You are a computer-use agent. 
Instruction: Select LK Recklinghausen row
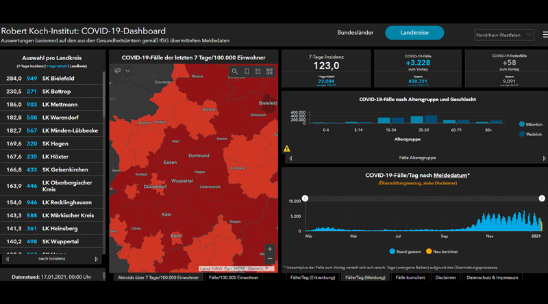pyautogui.click(x=51, y=202)
